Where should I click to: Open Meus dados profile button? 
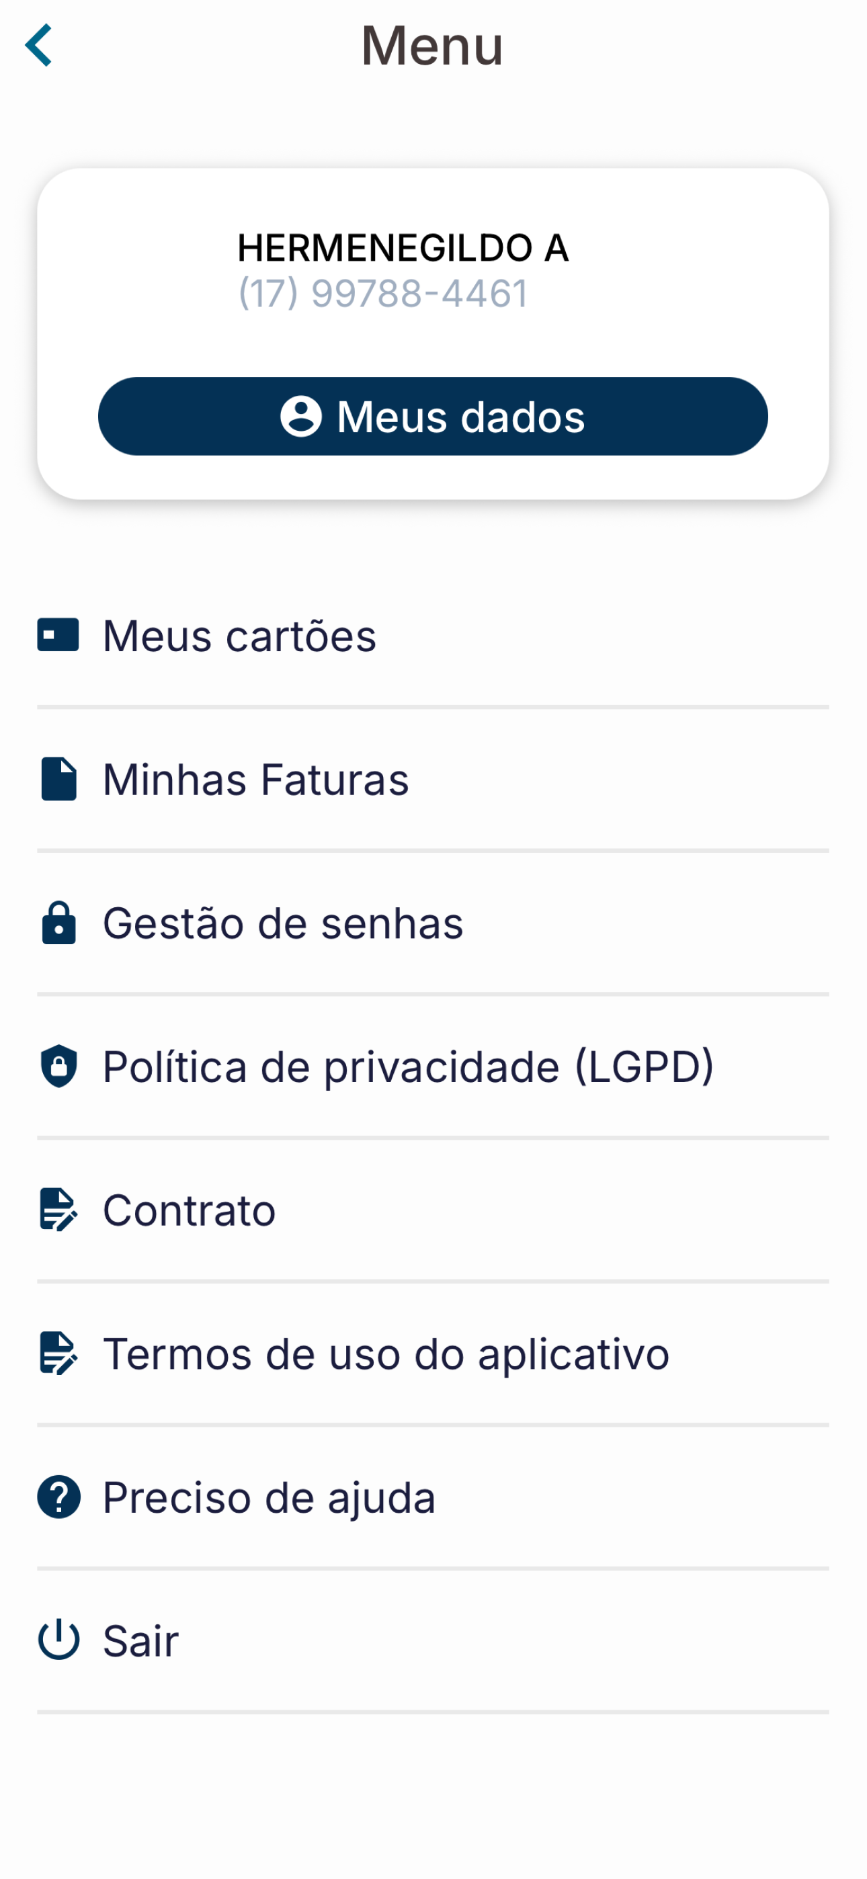[433, 417]
